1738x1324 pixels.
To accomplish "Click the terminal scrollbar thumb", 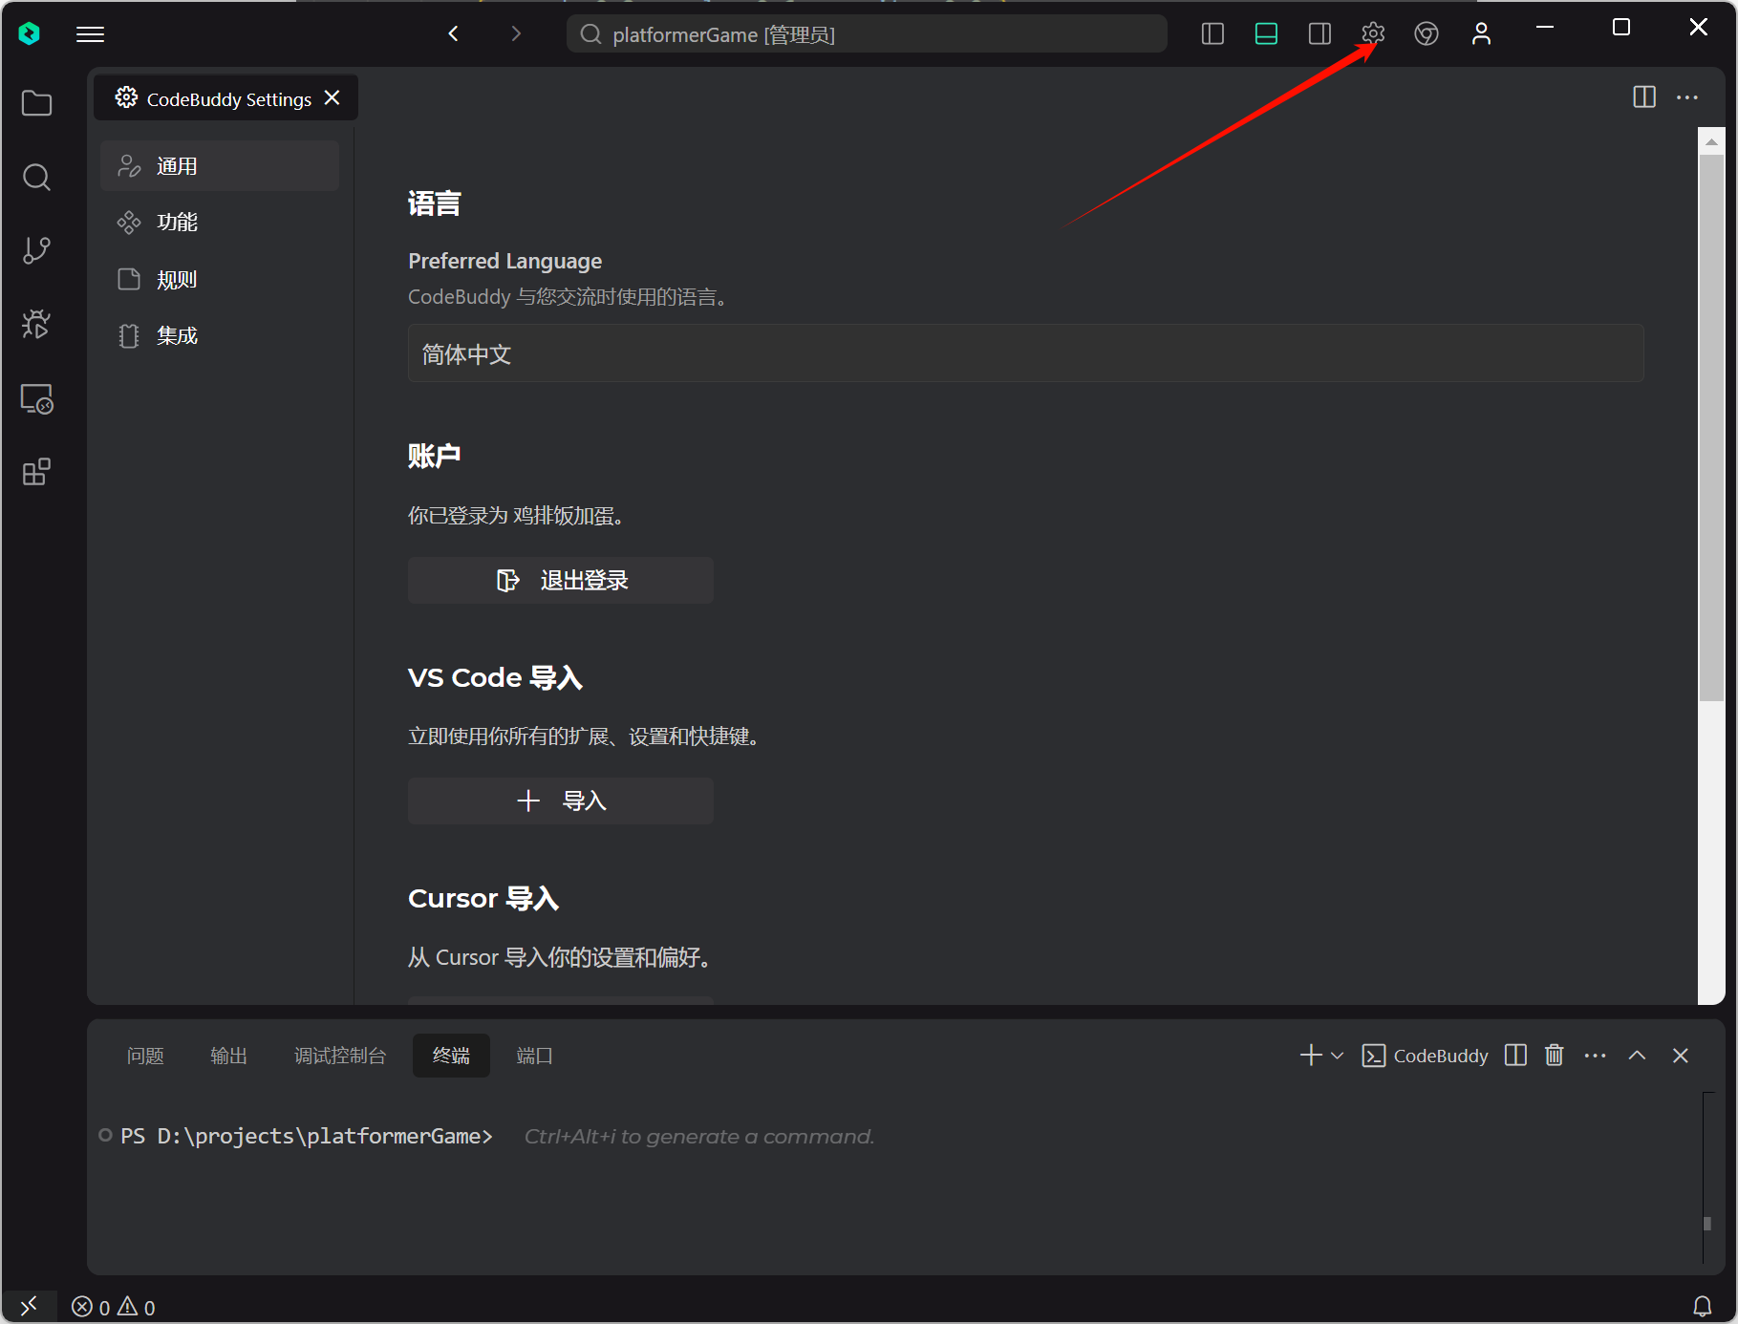I will 1707,1224.
